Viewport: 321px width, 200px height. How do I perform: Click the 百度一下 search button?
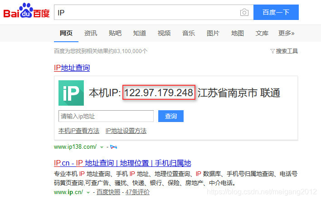coord(276,12)
